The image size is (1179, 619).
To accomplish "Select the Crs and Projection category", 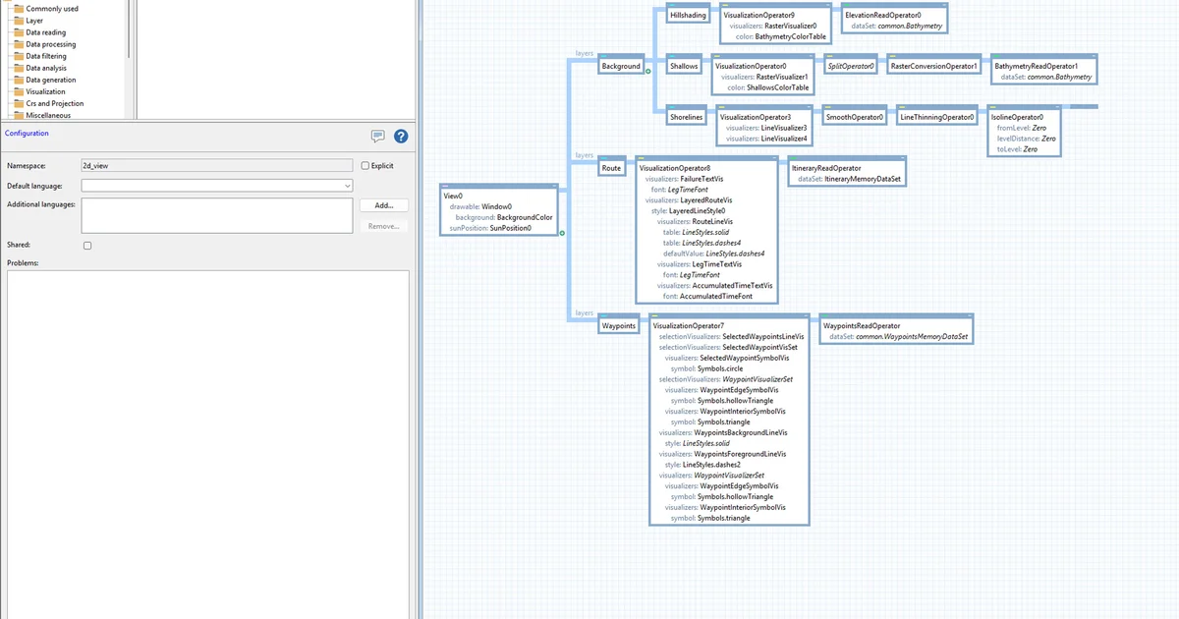I will coord(55,103).
